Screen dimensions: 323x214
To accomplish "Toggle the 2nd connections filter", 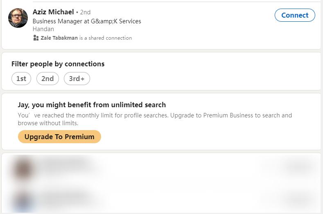I will (47, 79).
